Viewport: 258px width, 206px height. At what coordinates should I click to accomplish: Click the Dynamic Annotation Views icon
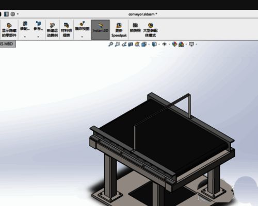click(137, 44)
